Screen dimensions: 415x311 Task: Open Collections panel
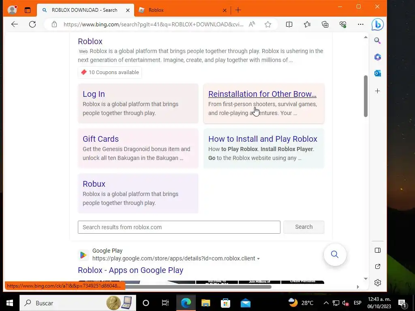[x=325, y=24]
